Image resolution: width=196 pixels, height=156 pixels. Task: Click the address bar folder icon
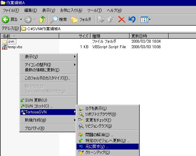[x=23, y=29]
